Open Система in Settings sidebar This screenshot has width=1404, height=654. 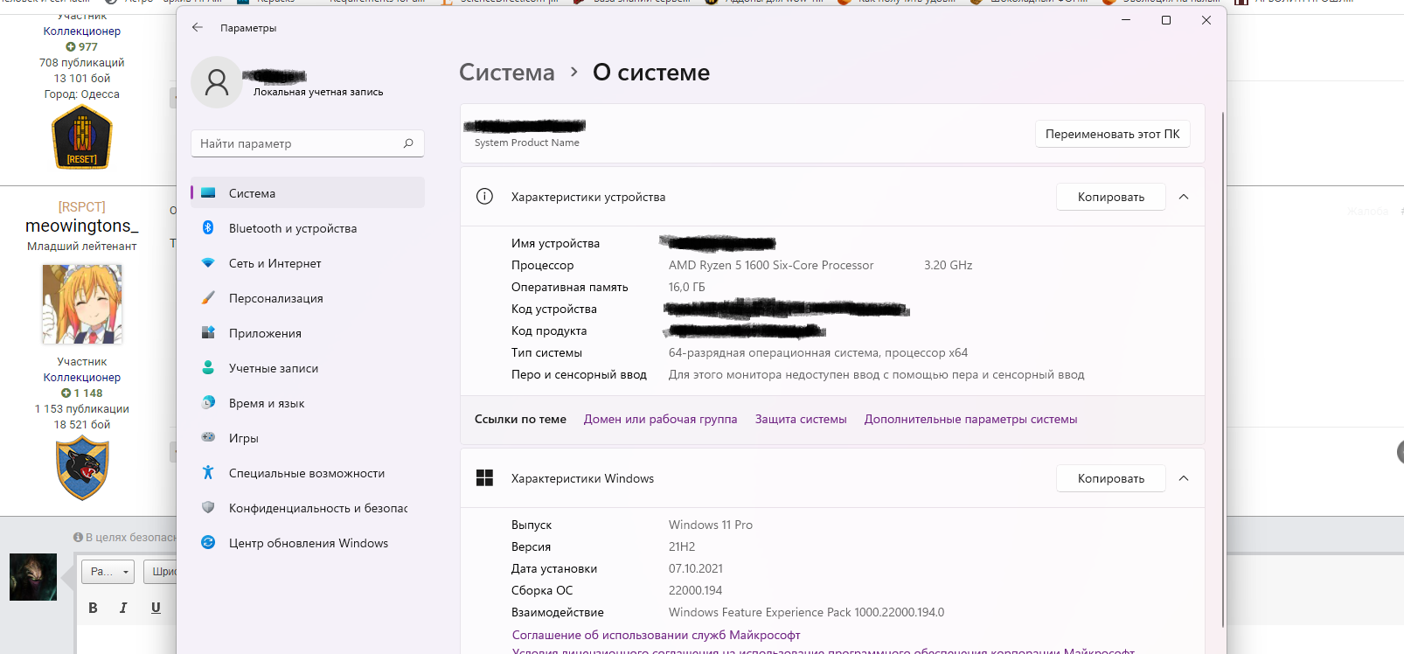[308, 193]
